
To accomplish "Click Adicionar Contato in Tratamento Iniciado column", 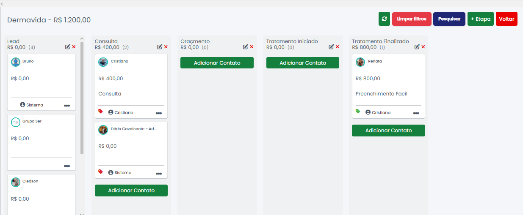I will [x=303, y=63].
